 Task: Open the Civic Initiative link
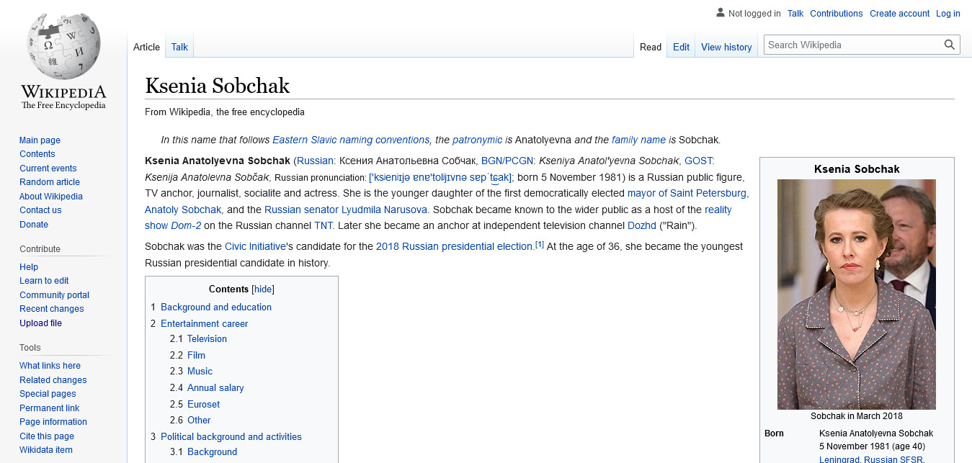click(x=255, y=246)
